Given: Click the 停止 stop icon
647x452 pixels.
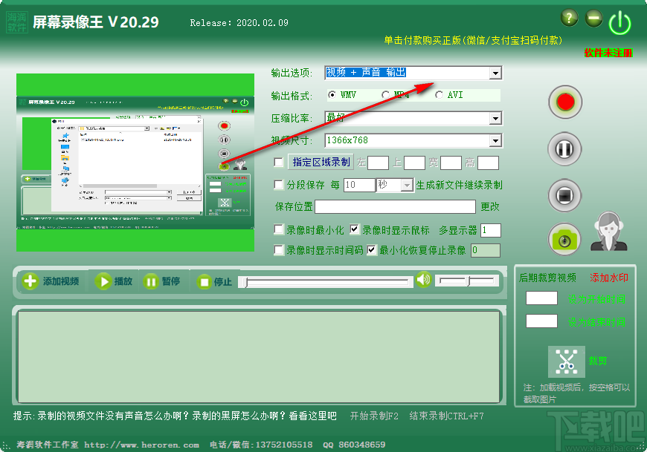Looking at the screenshot, I should point(204,282).
